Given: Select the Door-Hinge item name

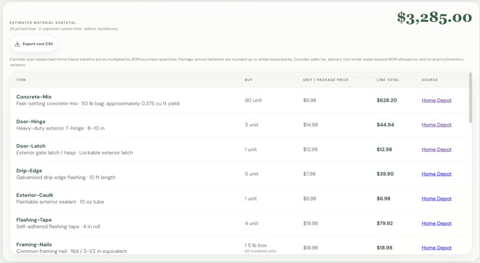Looking at the screenshot, I should [31, 122].
